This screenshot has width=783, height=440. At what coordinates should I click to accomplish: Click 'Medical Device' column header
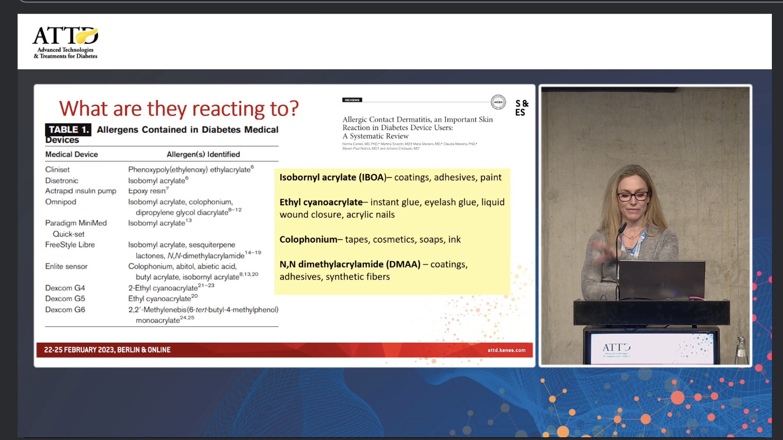point(72,154)
